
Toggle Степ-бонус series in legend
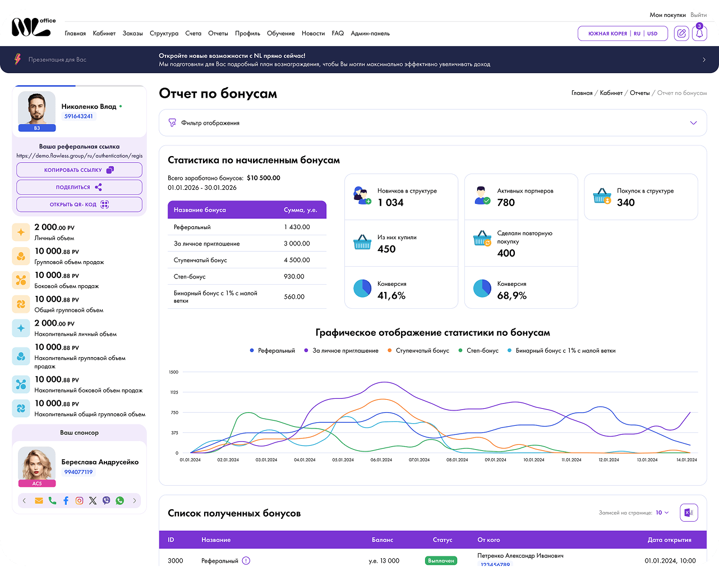click(x=478, y=350)
